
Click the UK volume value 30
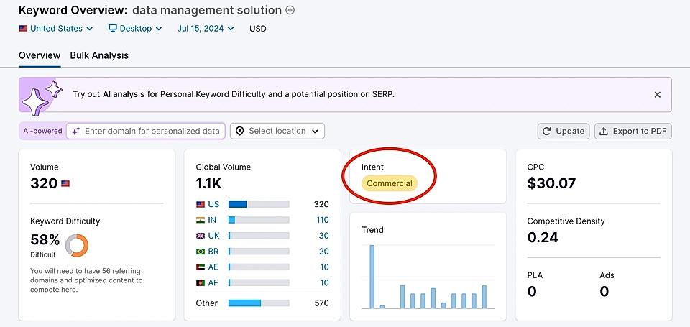tap(324, 236)
